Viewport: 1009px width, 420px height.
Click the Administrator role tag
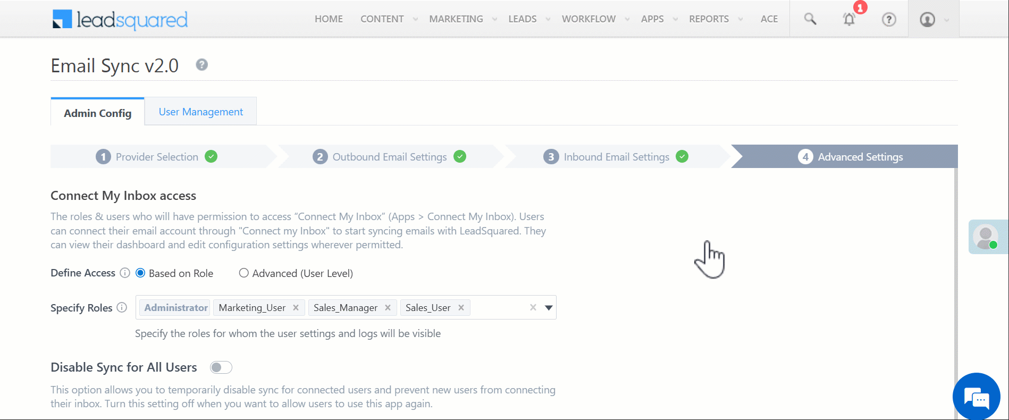(175, 307)
